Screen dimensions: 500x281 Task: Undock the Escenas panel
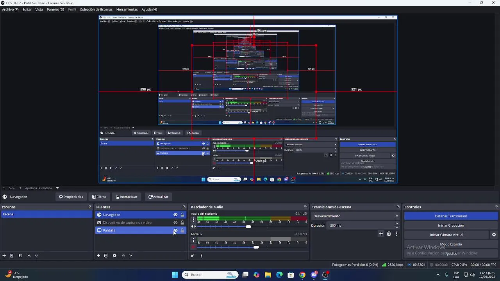pos(90,207)
